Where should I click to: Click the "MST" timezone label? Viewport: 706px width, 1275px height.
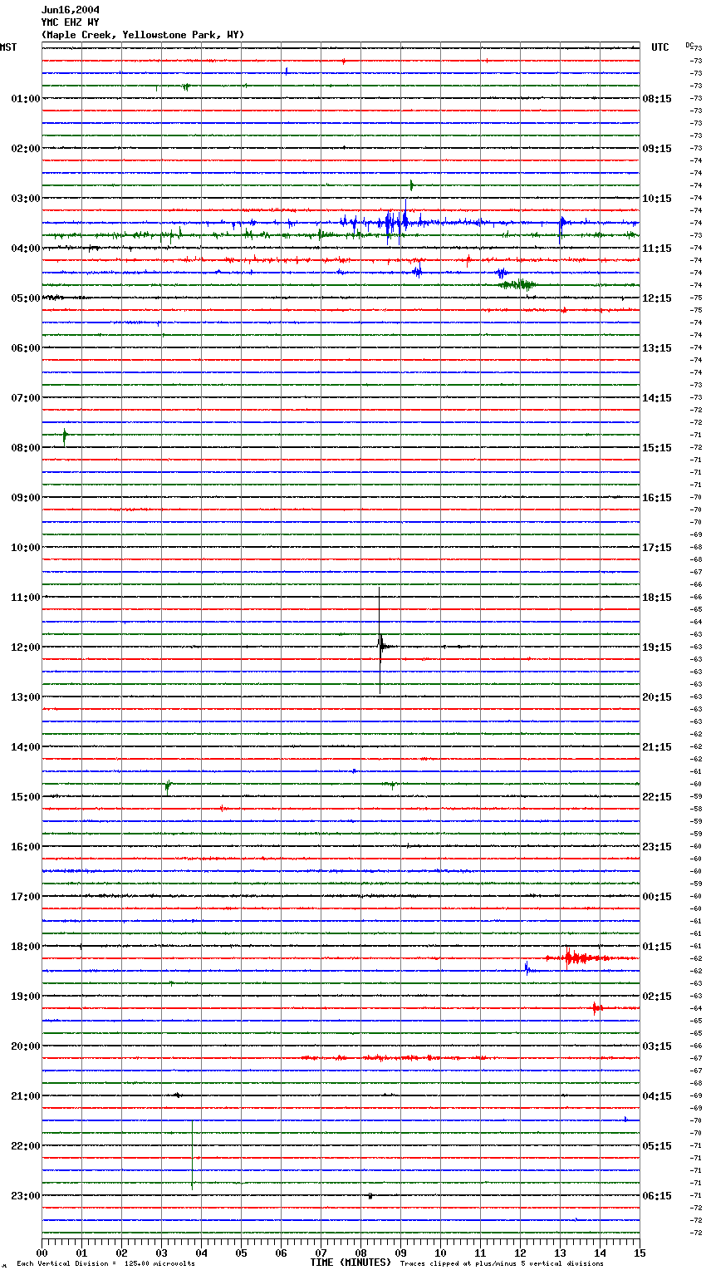(x=8, y=47)
